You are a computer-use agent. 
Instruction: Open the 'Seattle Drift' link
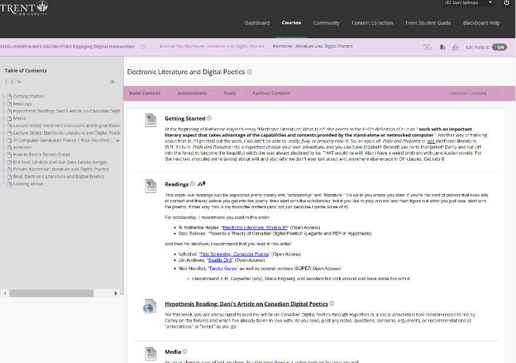tap(220, 260)
